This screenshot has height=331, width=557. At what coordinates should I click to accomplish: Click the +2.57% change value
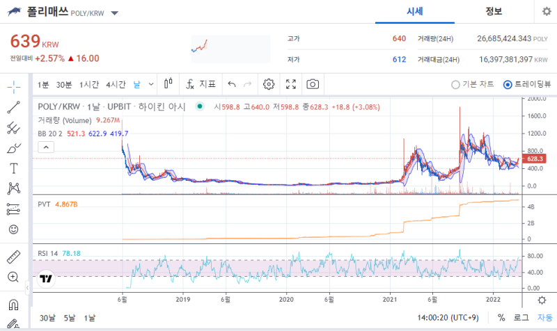[x=49, y=58]
